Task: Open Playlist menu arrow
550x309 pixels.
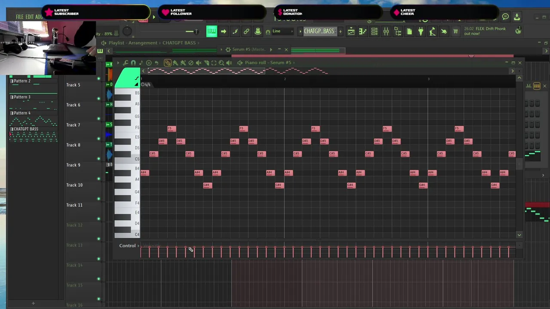Action: (x=104, y=43)
